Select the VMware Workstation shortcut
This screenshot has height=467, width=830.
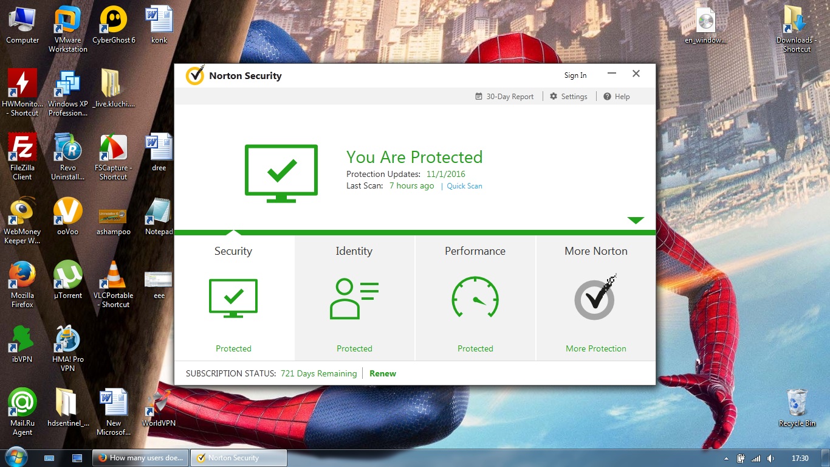click(x=68, y=29)
